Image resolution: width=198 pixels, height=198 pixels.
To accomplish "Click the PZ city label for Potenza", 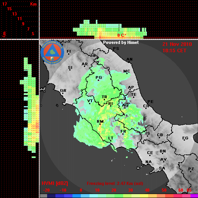I will click(191, 169).
